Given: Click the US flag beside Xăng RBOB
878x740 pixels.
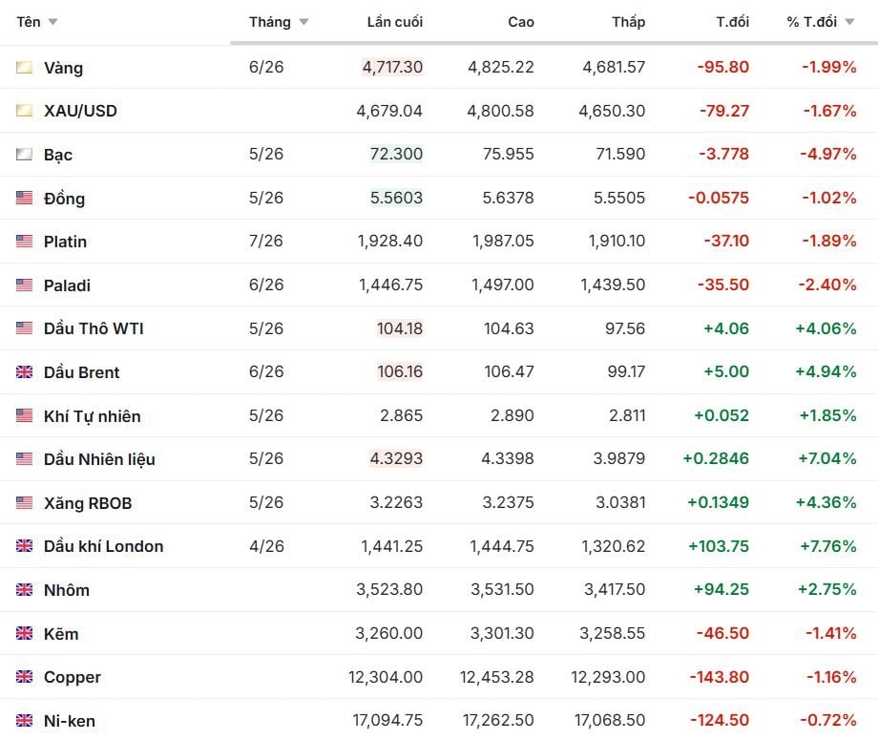Looking at the screenshot, I should point(24,503).
